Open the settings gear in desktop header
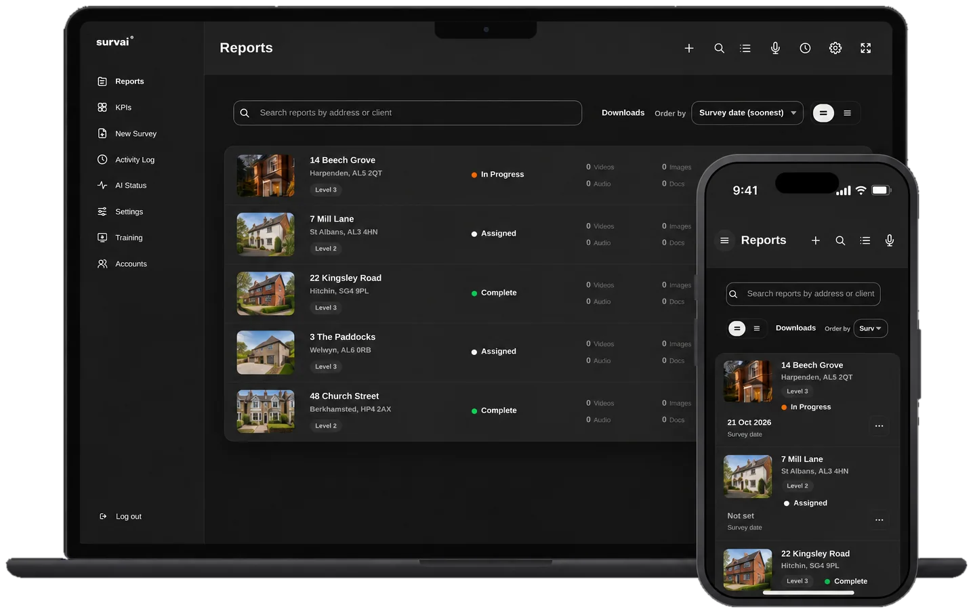The width and height of the screenshot is (973, 613). point(835,48)
